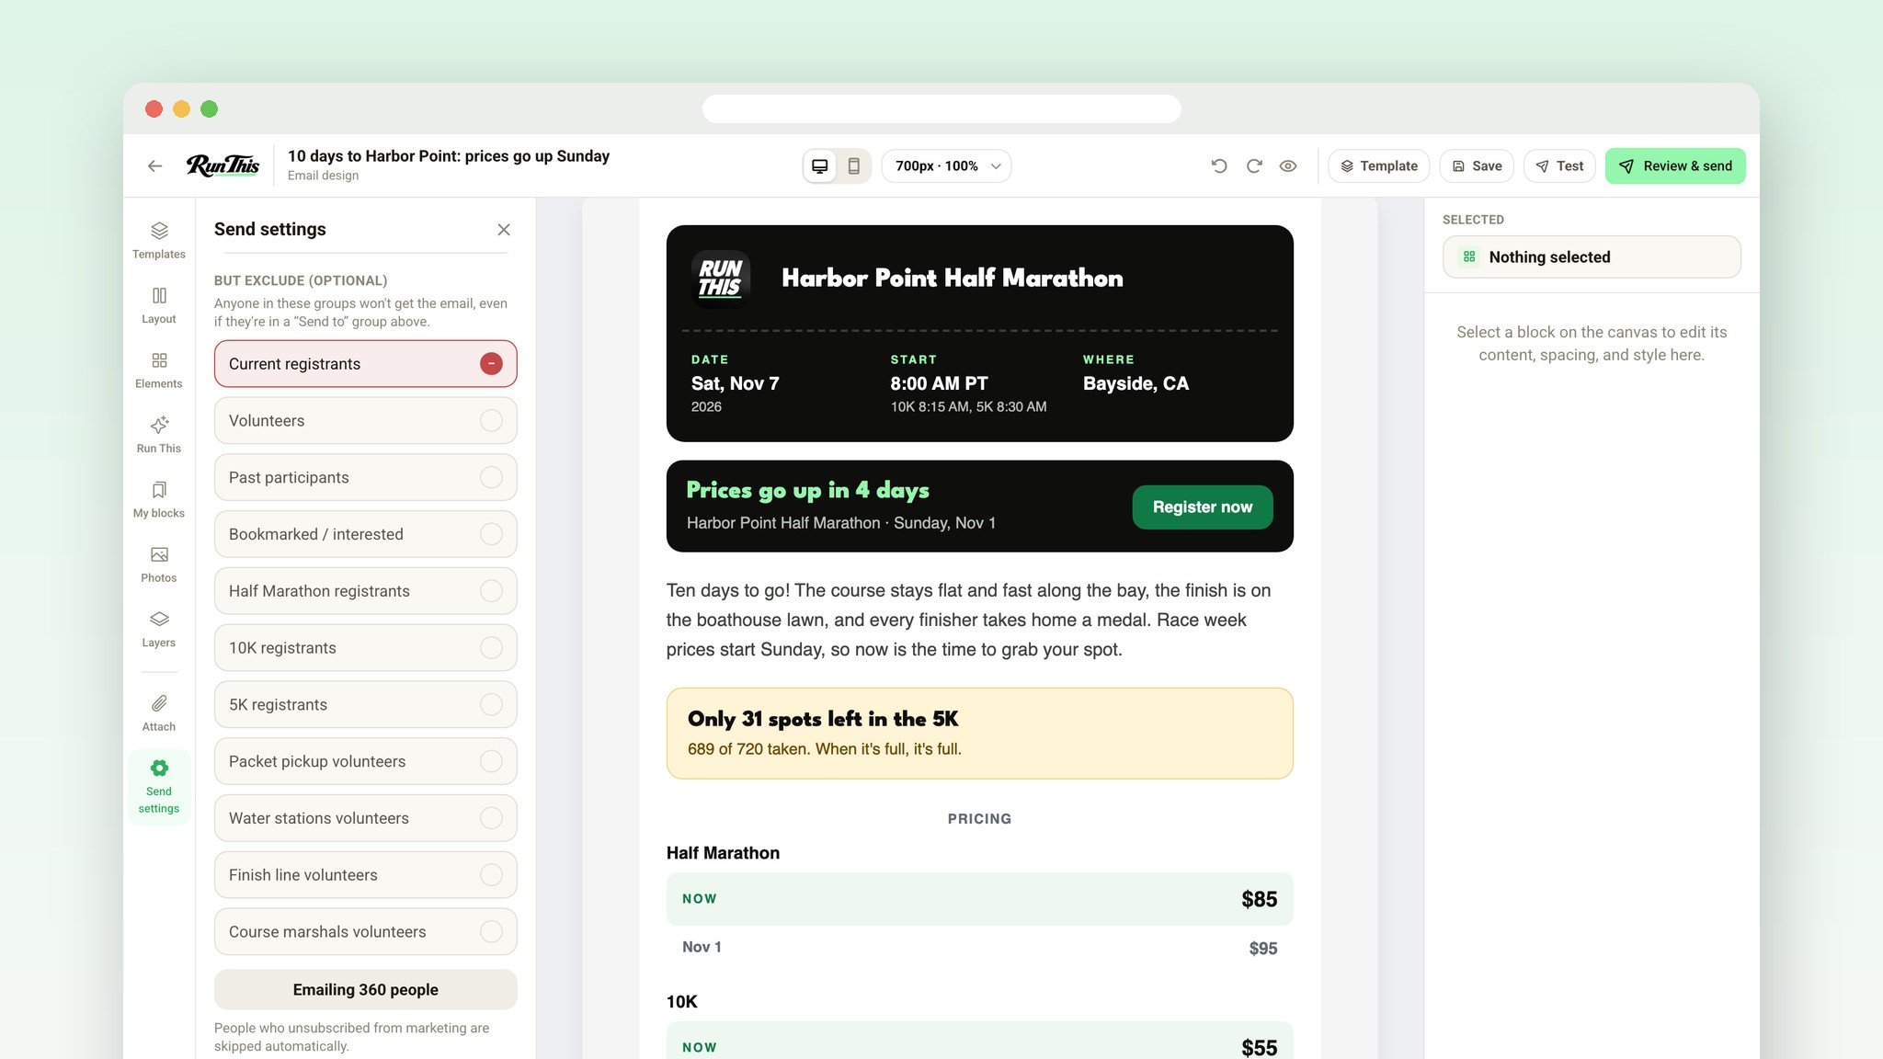Select the Only 31 spots left block

[980, 734]
